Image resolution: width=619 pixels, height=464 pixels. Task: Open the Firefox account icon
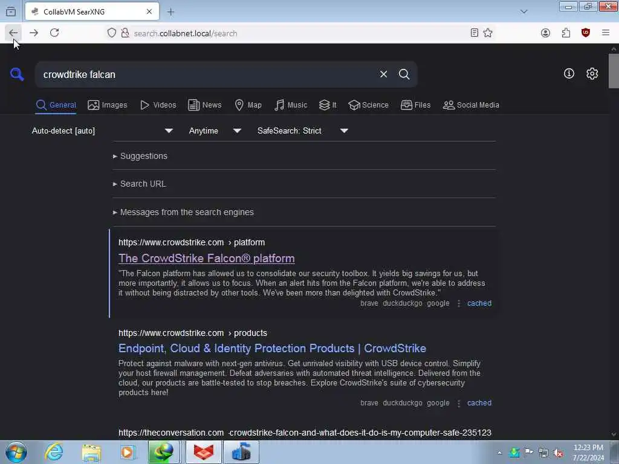[x=546, y=33]
